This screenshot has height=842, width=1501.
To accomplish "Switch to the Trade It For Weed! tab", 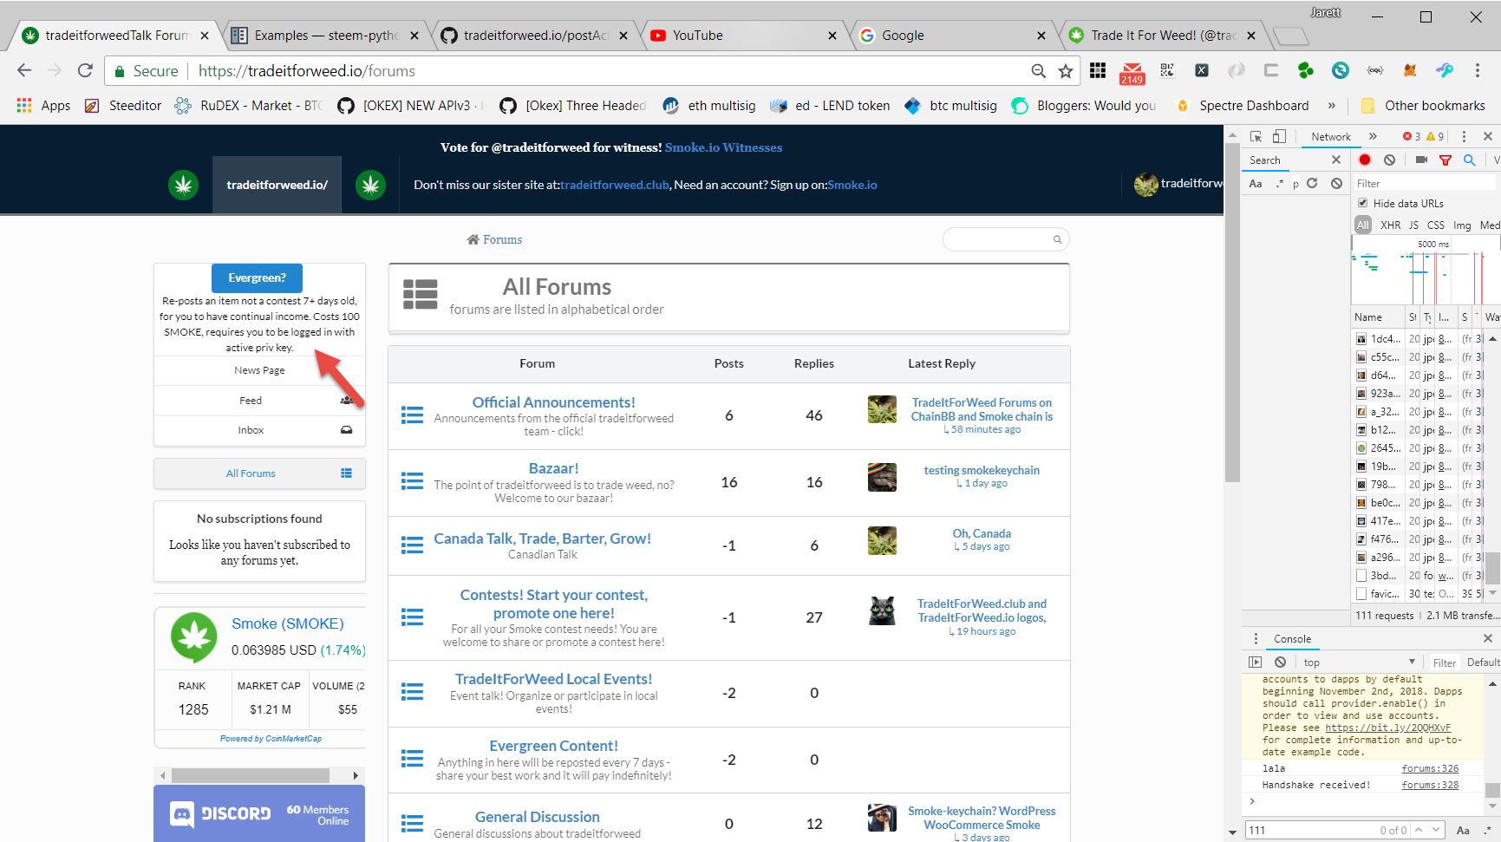I will pos(1163,36).
